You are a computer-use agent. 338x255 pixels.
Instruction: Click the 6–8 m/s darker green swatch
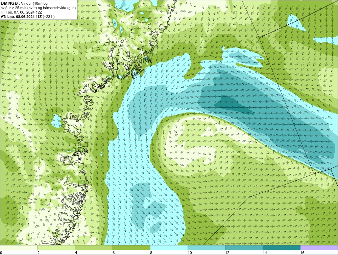(x=131, y=248)
